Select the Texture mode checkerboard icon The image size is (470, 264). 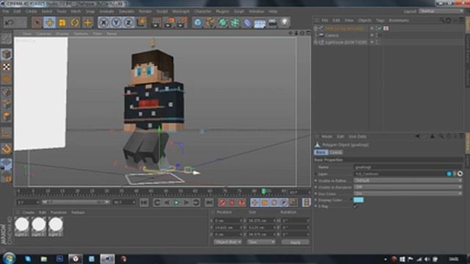click(6, 67)
